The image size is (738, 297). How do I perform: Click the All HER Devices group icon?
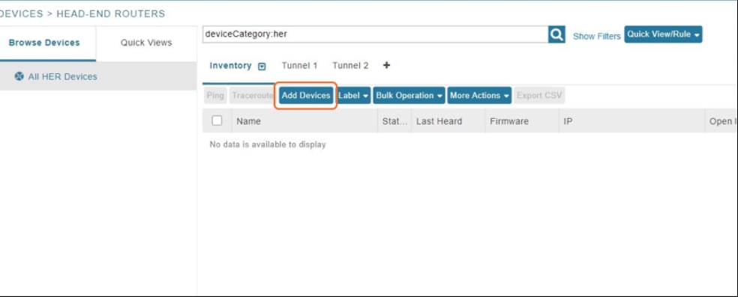click(x=19, y=76)
